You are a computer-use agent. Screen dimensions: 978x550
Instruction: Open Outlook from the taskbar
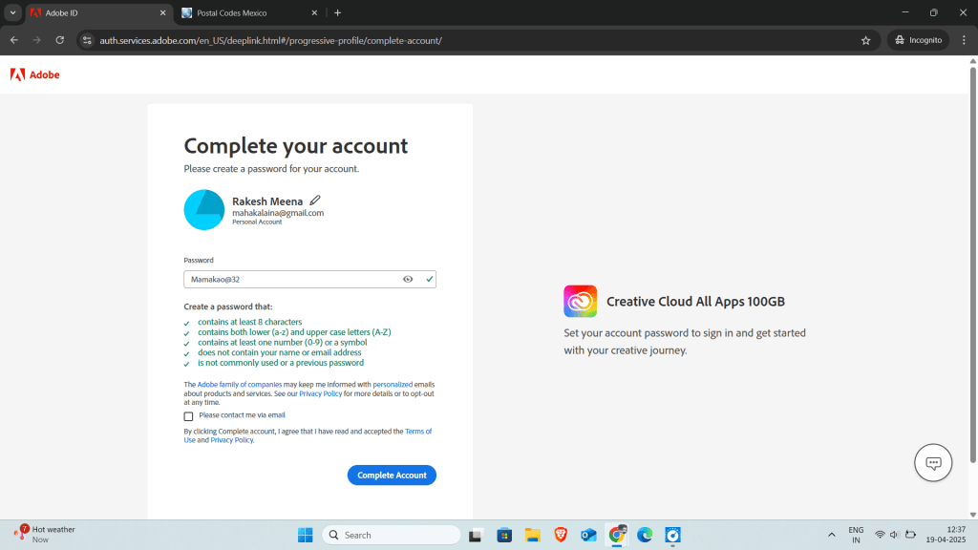point(588,535)
